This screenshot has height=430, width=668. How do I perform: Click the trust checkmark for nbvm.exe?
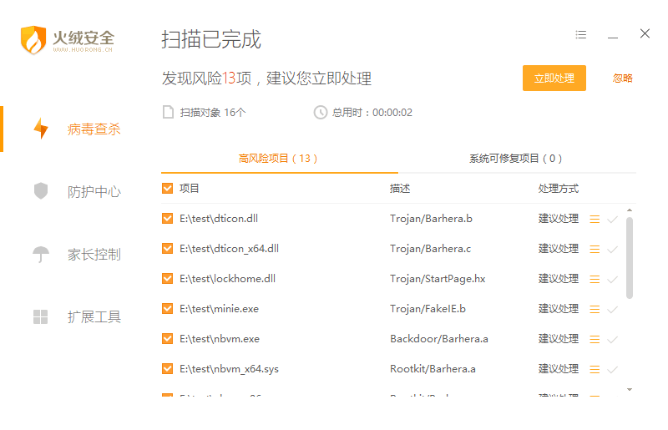pyautogui.click(x=613, y=340)
